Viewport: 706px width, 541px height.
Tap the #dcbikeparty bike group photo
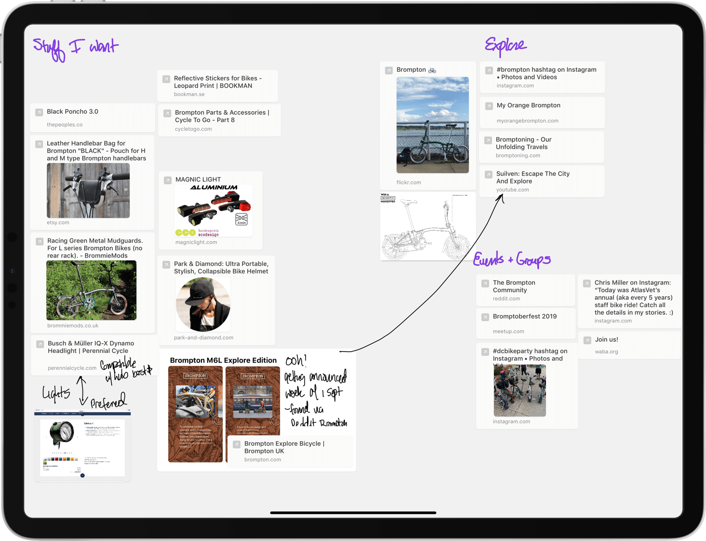pyautogui.click(x=520, y=390)
